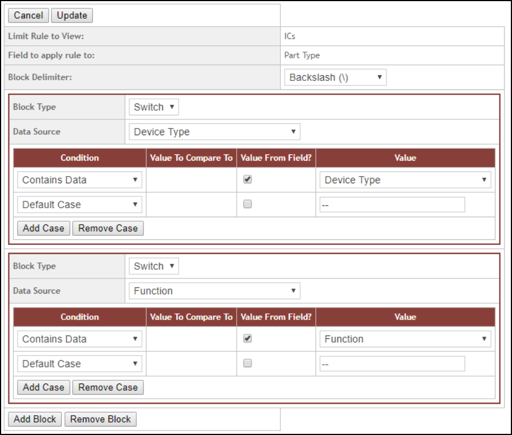Expand the Data Source dropdown showing Function
Screen dimensions: 512x435
coord(214,291)
